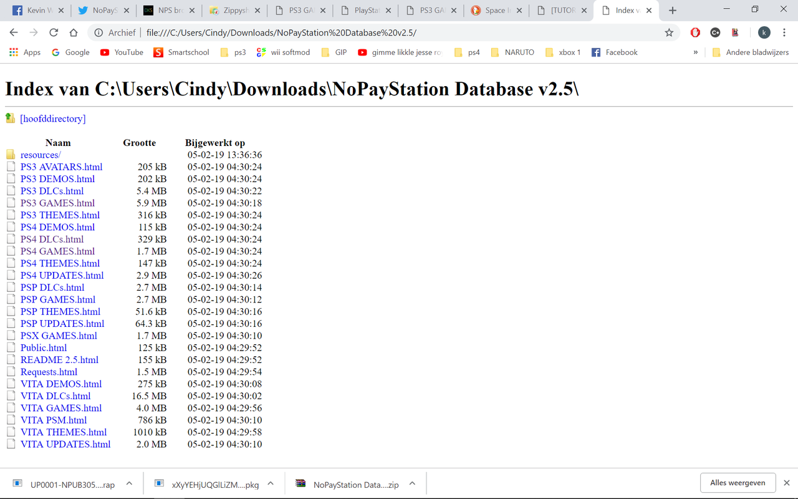Open Andere bladwijzers folder
798x499 pixels.
(750, 52)
